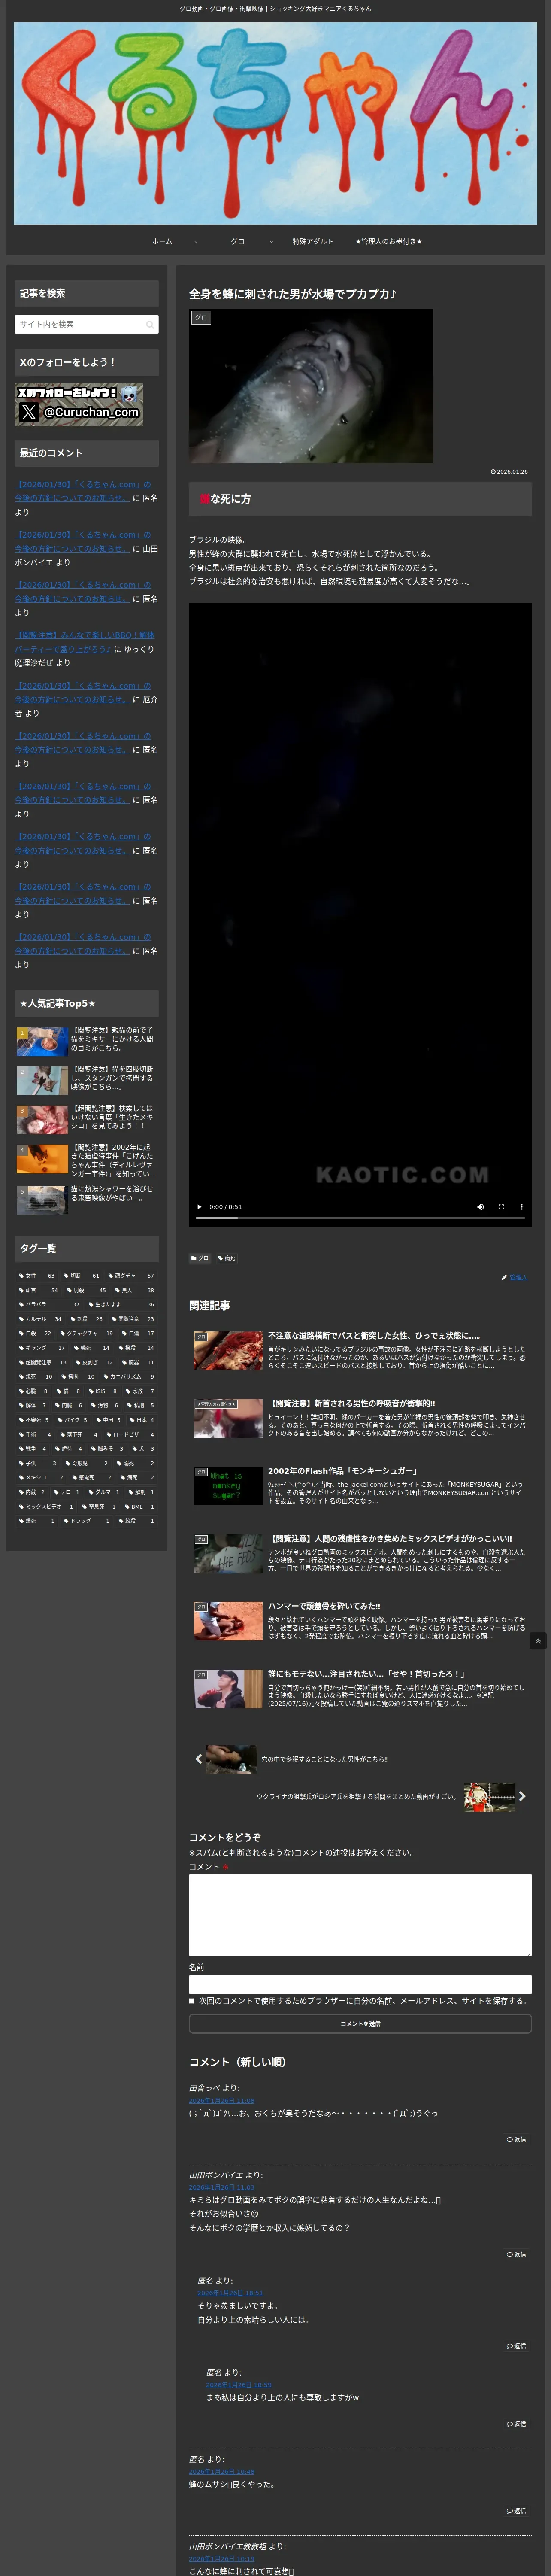This screenshot has width=551, height=2576.
Task: Open comment timestamp 2026年1月26日 18:51
Action: [230, 2292]
